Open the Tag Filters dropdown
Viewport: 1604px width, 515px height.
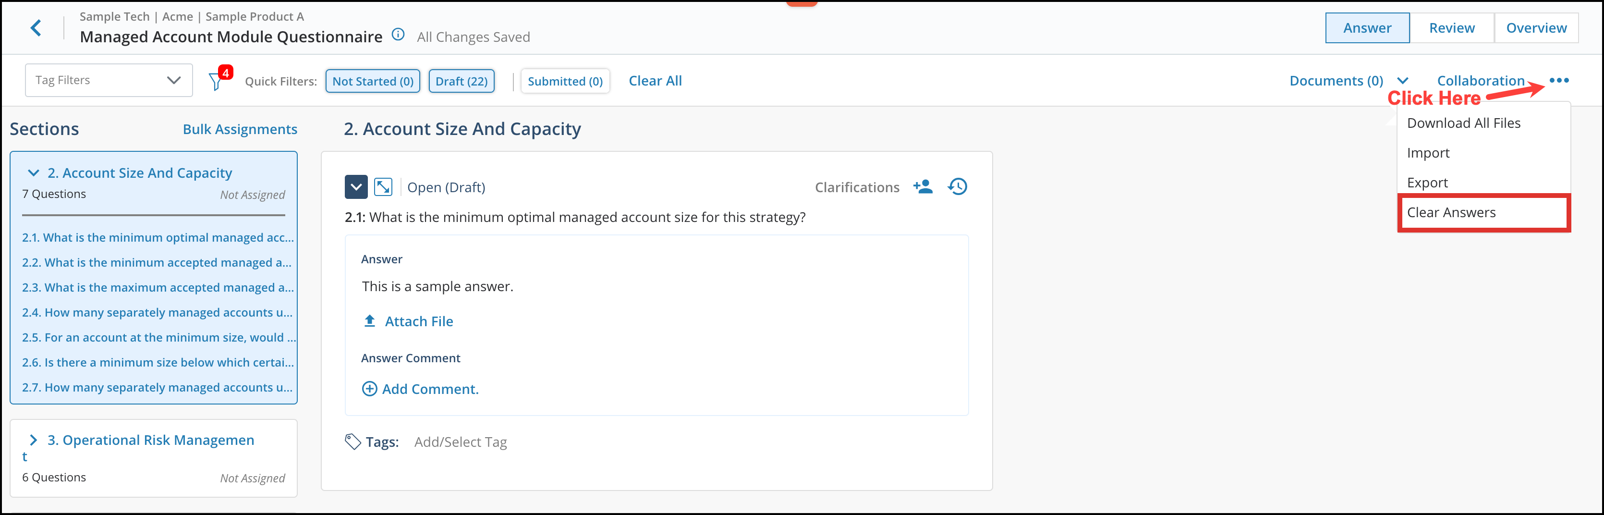tap(109, 80)
